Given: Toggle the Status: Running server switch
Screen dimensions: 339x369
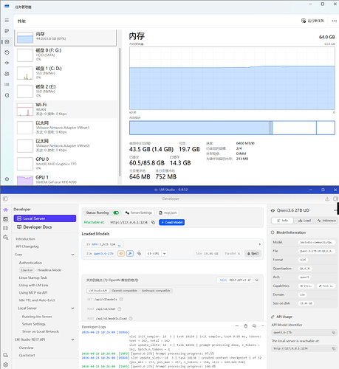Looking at the screenshot, I should 116,213.
